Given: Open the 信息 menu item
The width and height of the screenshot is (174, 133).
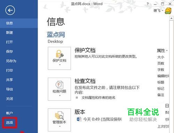Looking at the screenshot, I should [19, 23].
